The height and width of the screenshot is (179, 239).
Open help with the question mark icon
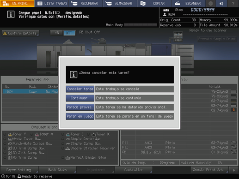[x=233, y=3]
